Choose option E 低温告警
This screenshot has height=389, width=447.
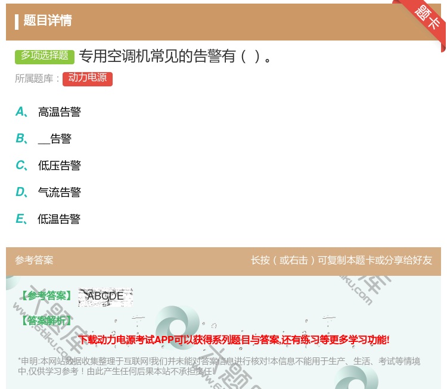(x=59, y=219)
